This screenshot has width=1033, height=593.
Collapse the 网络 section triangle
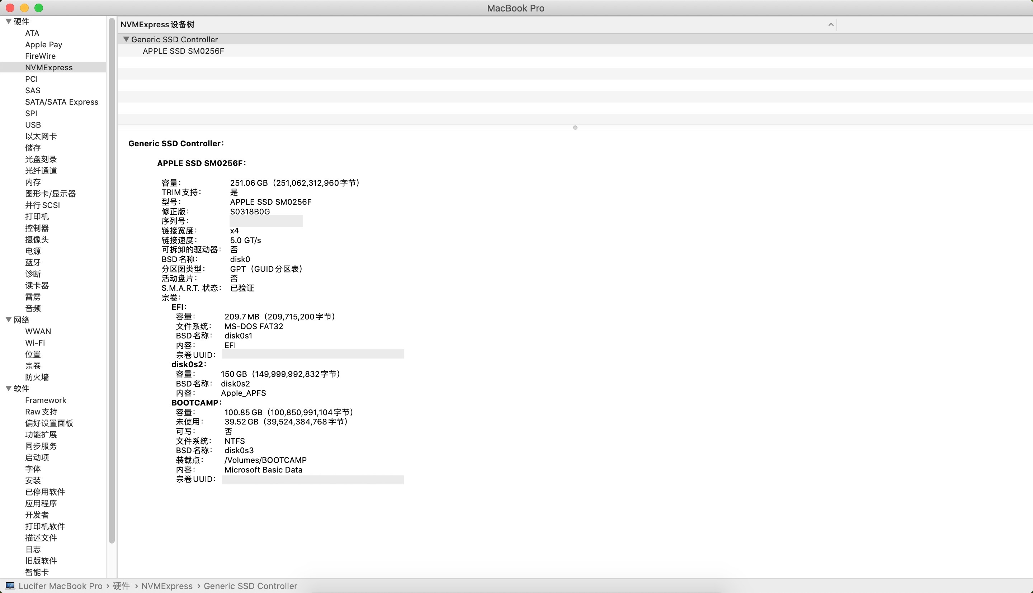[x=8, y=320]
